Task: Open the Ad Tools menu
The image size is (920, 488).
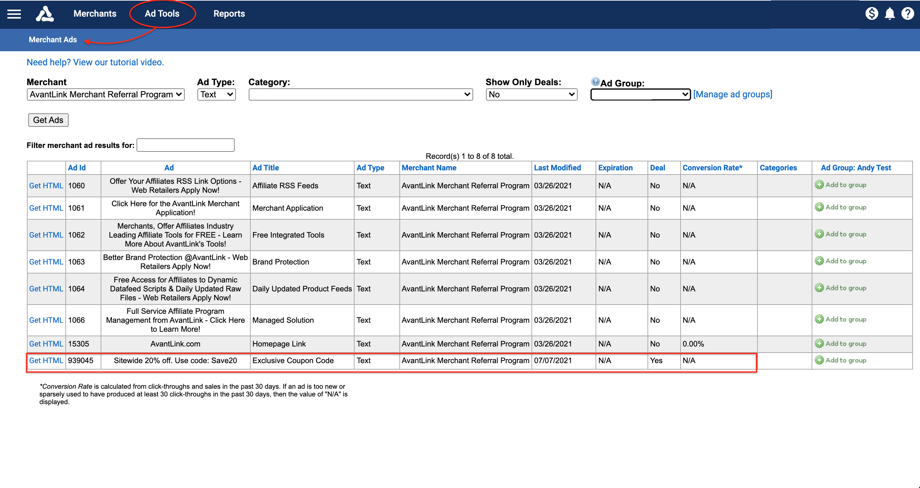Action: coord(162,13)
